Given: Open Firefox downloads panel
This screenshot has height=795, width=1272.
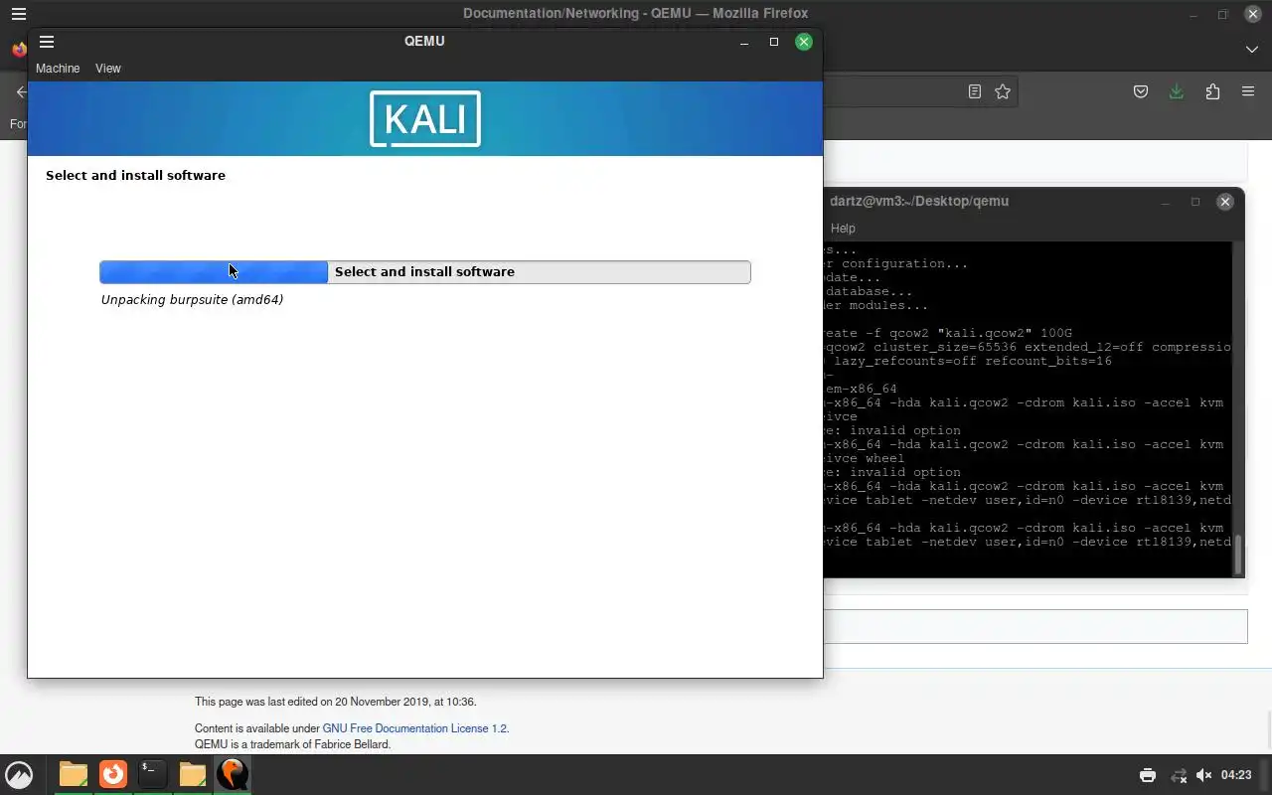Looking at the screenshot, I should (1177, 91).
